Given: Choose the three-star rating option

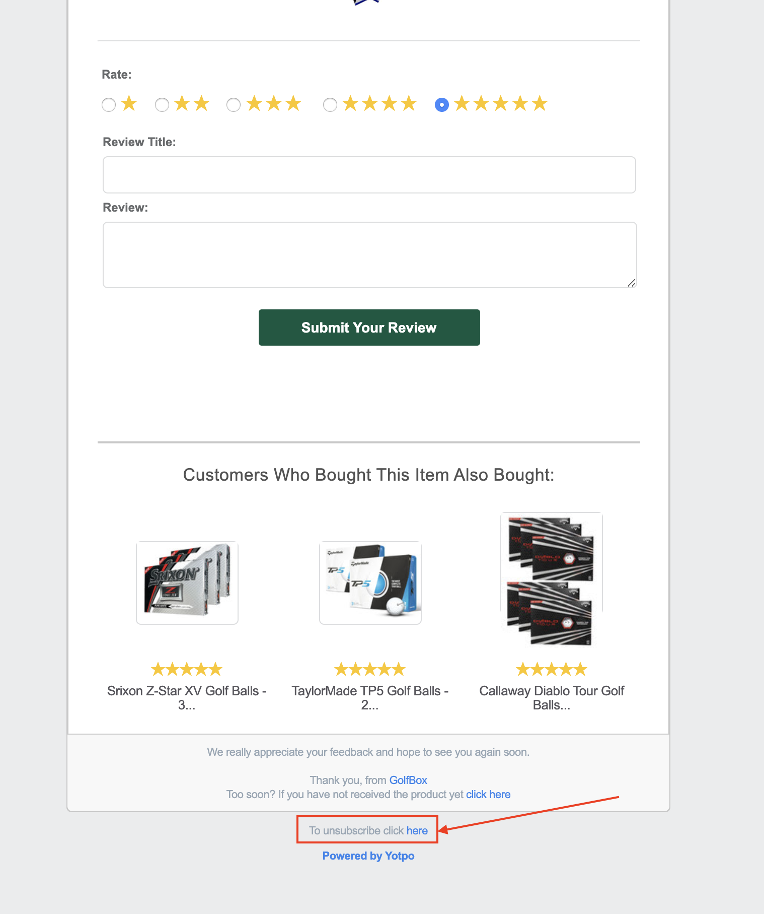Looking at the screenshot, I should (234, 105).
